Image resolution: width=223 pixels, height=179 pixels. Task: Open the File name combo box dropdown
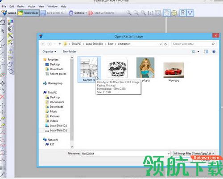169,154
